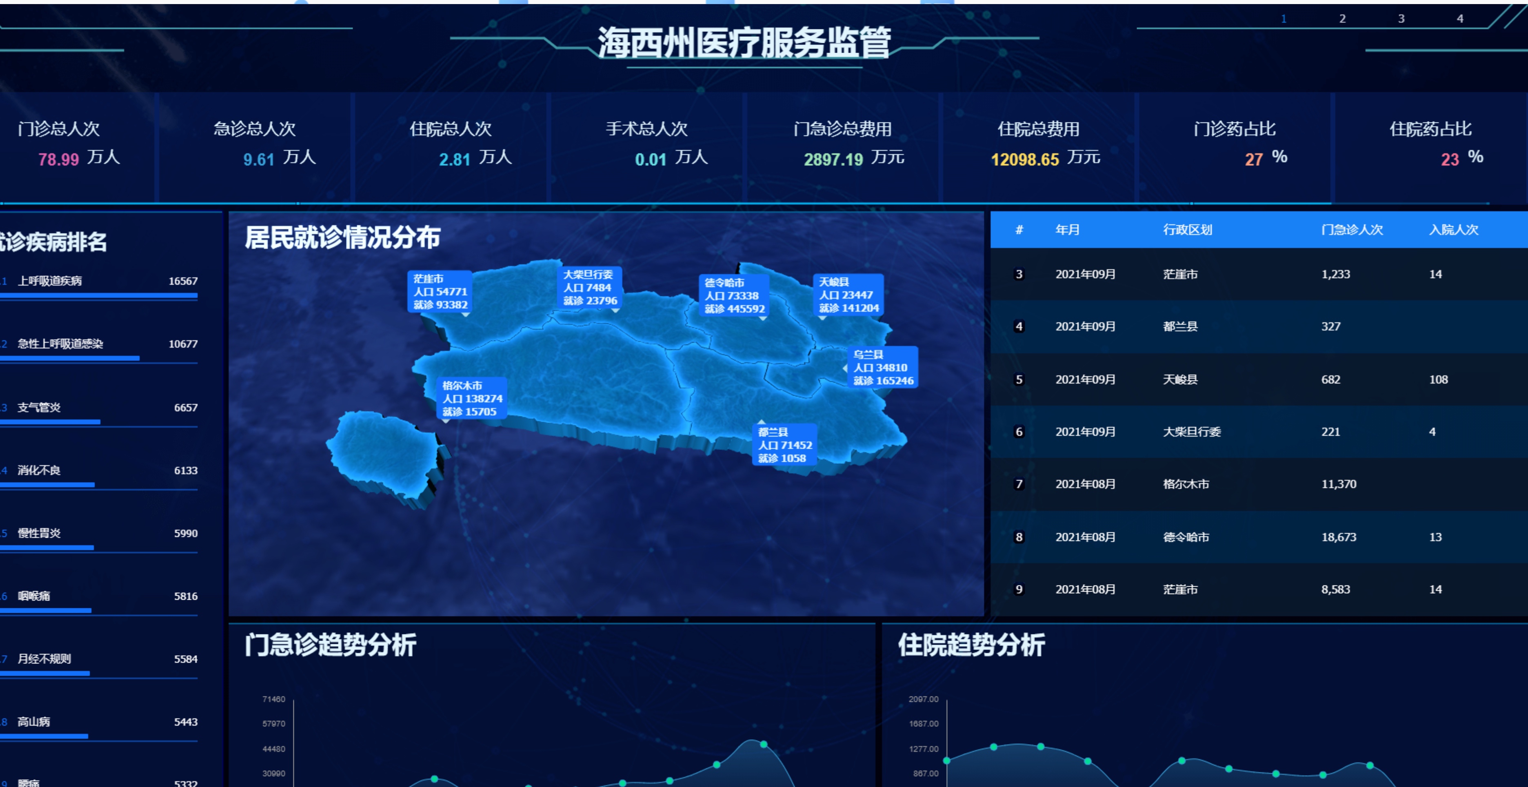The image size is (1528, 787).
Task: Click the 居民就诊情况分布 panel title
Action: [x=342, y=238]
